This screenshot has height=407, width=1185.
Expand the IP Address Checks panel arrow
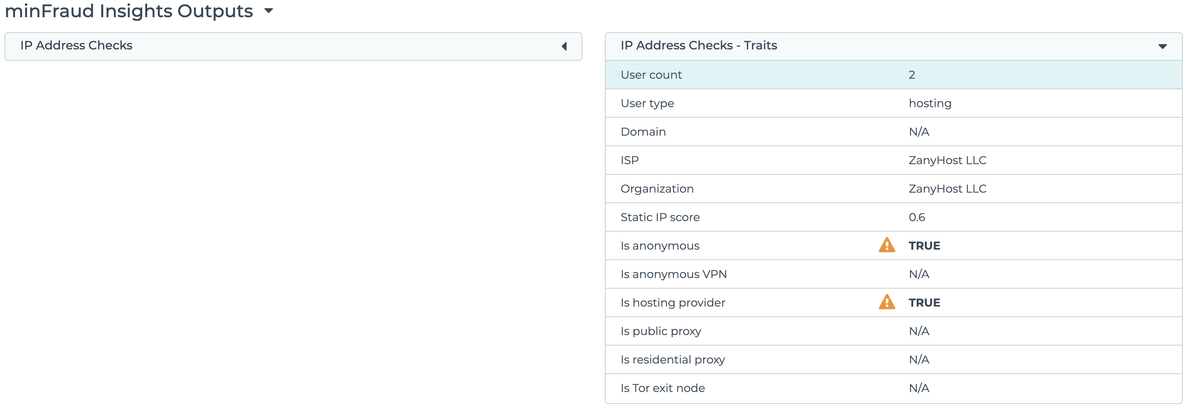pyautogui.click(x=564, y=46)
